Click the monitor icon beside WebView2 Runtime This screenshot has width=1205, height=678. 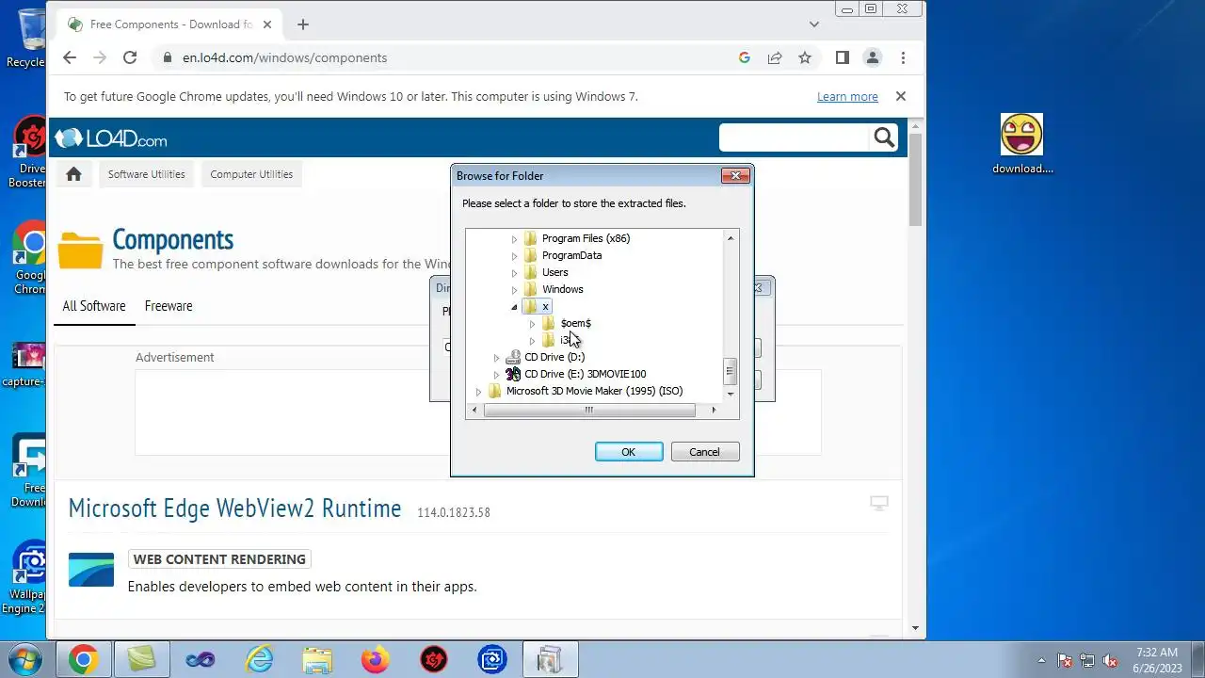click(x=879, y=504)
